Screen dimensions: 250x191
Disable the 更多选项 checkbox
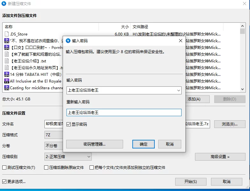[4, 181]
